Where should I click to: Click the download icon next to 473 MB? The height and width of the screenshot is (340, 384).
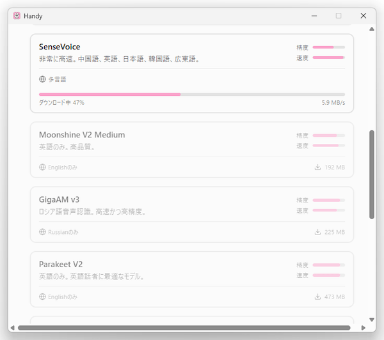click(x=317, y=297)
